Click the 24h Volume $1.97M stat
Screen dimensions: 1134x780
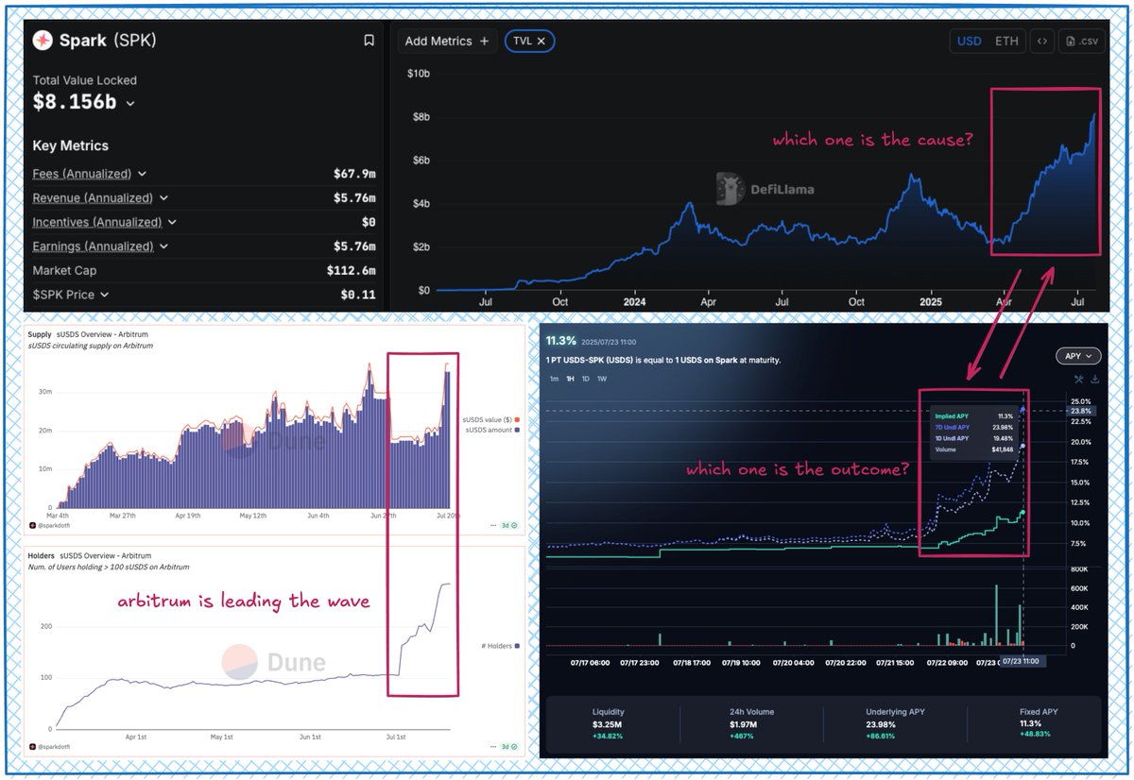(752, 722)
